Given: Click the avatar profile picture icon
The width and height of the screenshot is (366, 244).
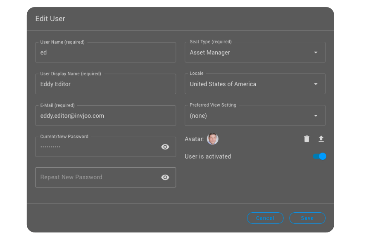Looking at the screenshot, I should pyautogui.click(x=213, y=139).
